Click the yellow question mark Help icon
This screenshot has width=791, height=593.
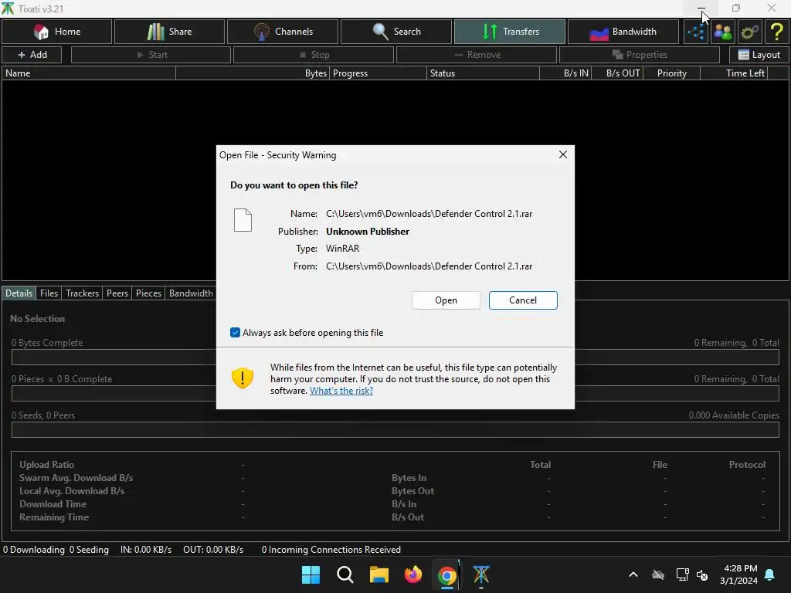click(x=776, y=32)
